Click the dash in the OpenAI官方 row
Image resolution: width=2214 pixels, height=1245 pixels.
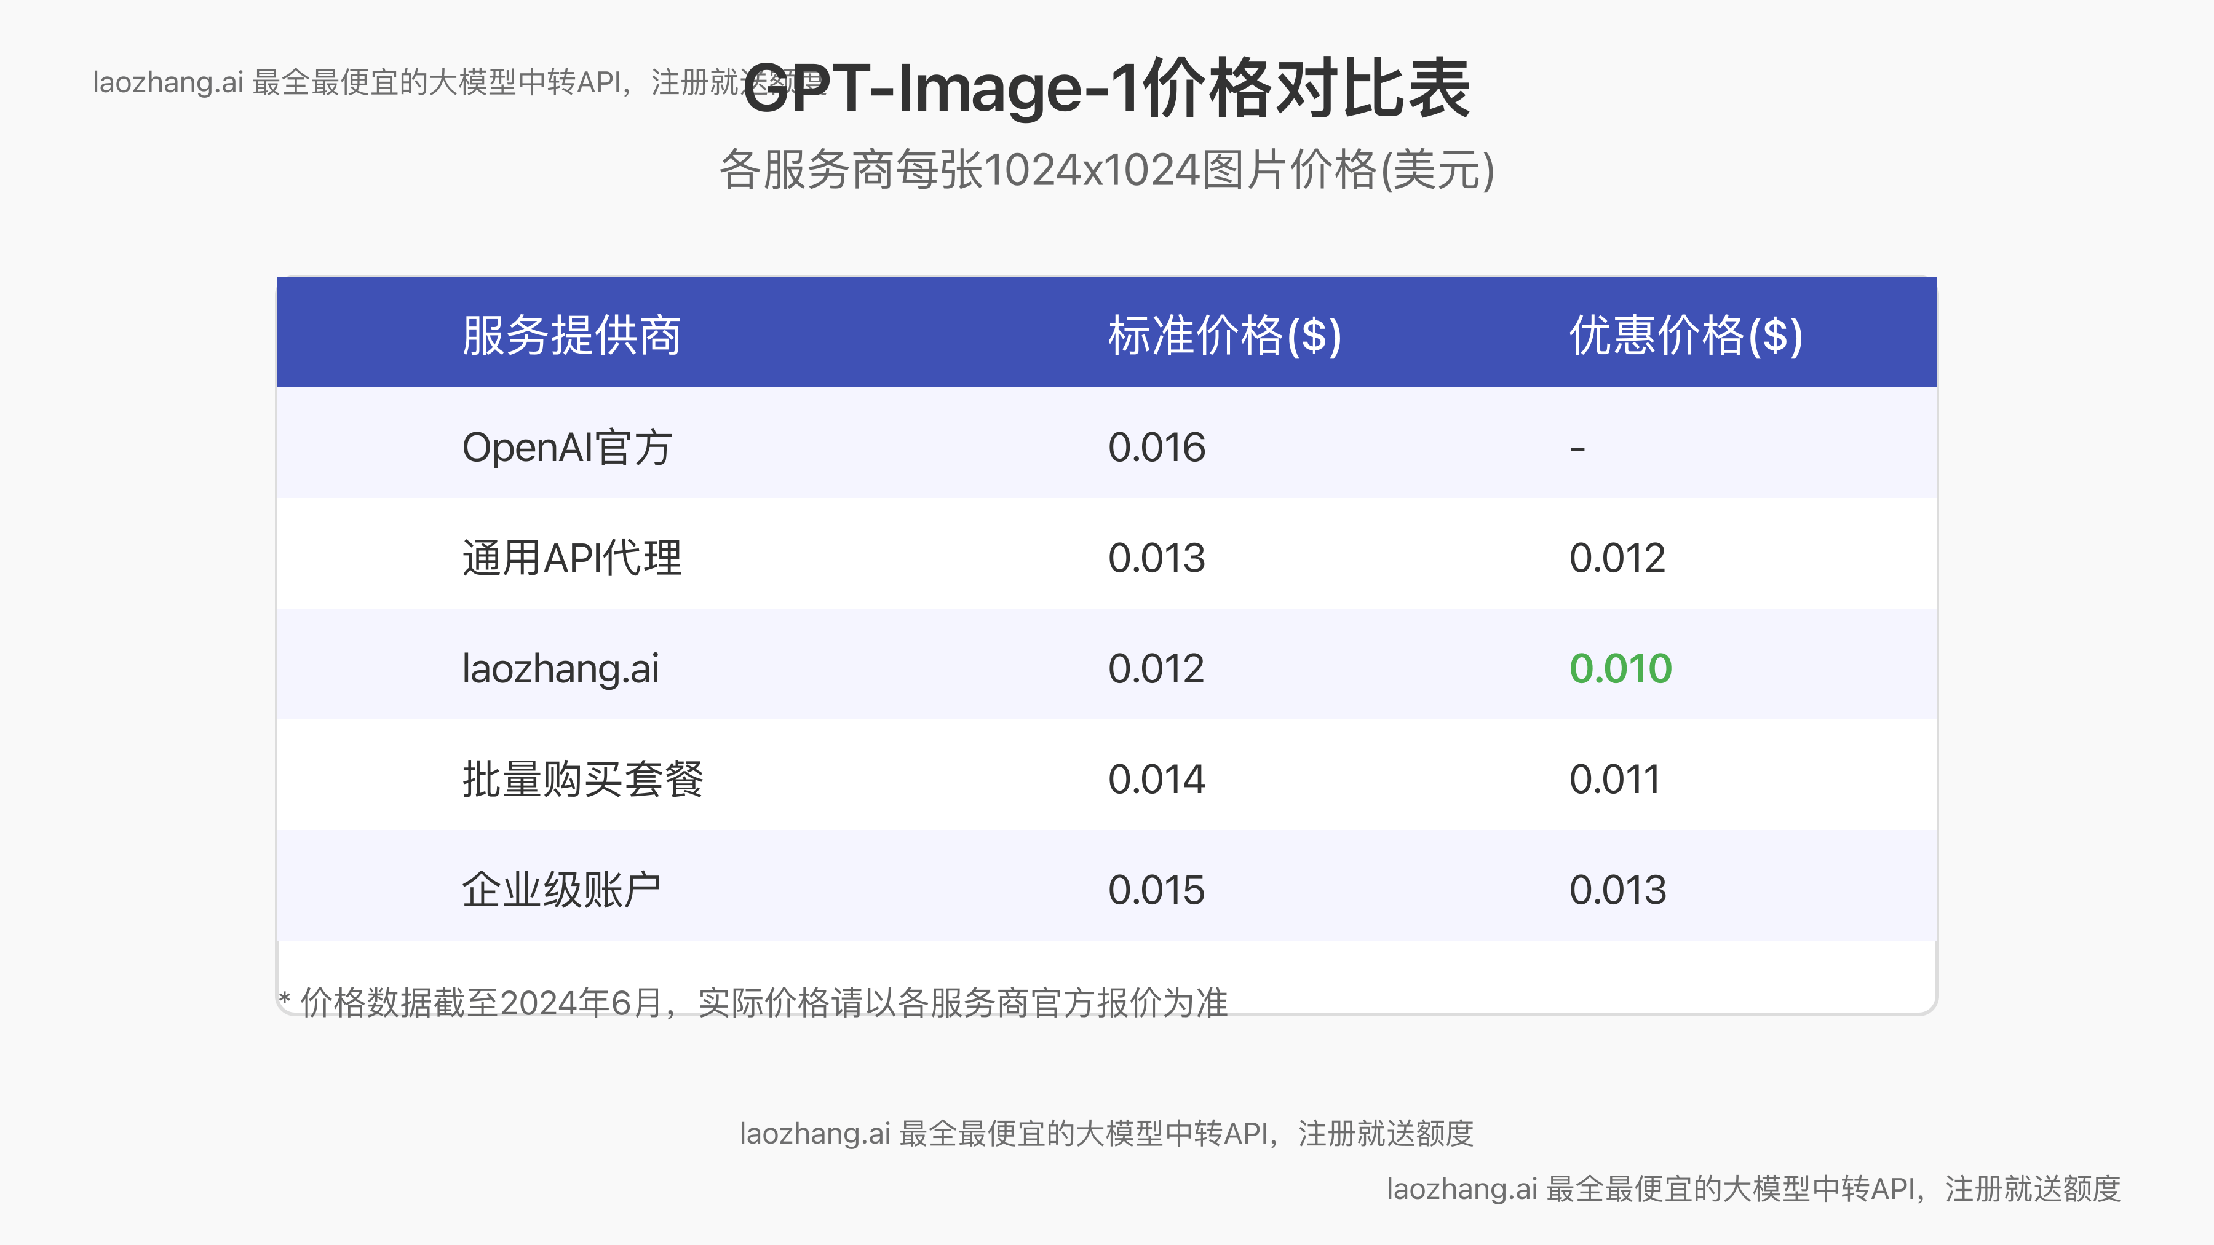coord(1577,449)
